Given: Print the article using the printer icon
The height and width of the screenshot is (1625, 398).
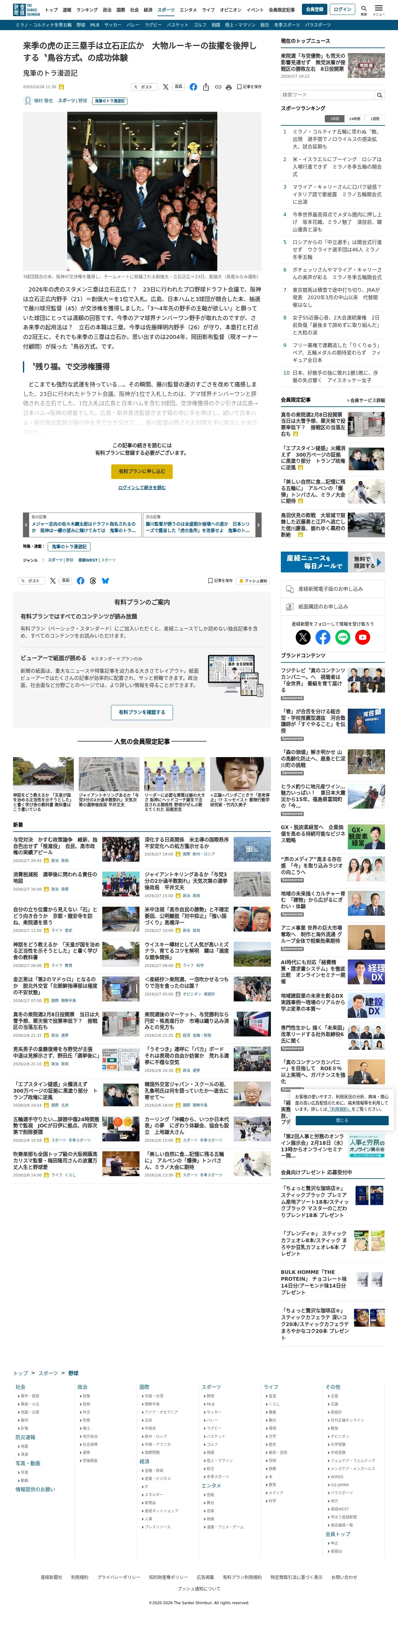Looking at the screenshot, I should (x=228, y=87).
